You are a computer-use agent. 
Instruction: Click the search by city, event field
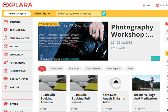coord(79,14)
